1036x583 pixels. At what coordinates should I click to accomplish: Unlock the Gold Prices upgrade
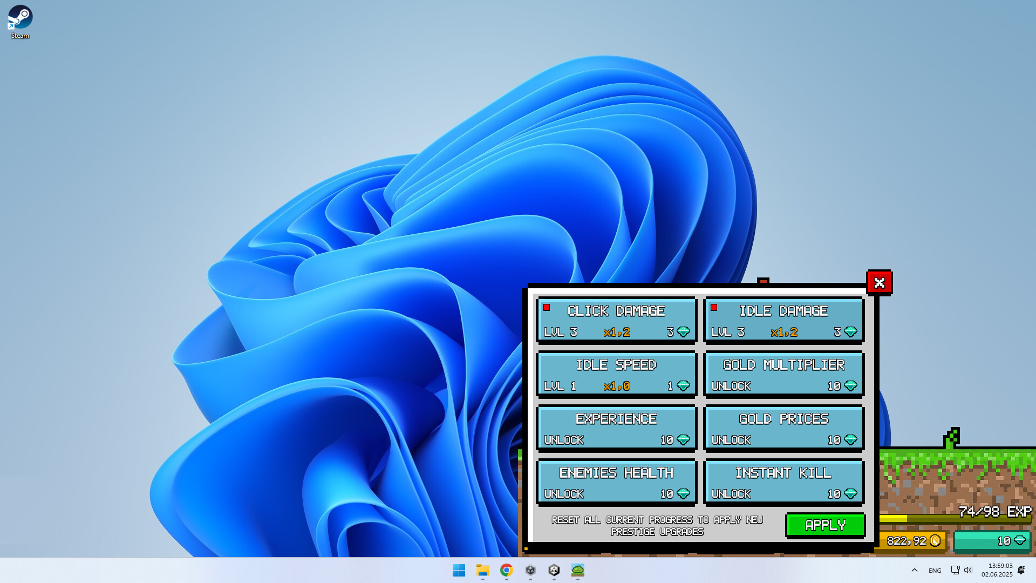click(783, 428)
